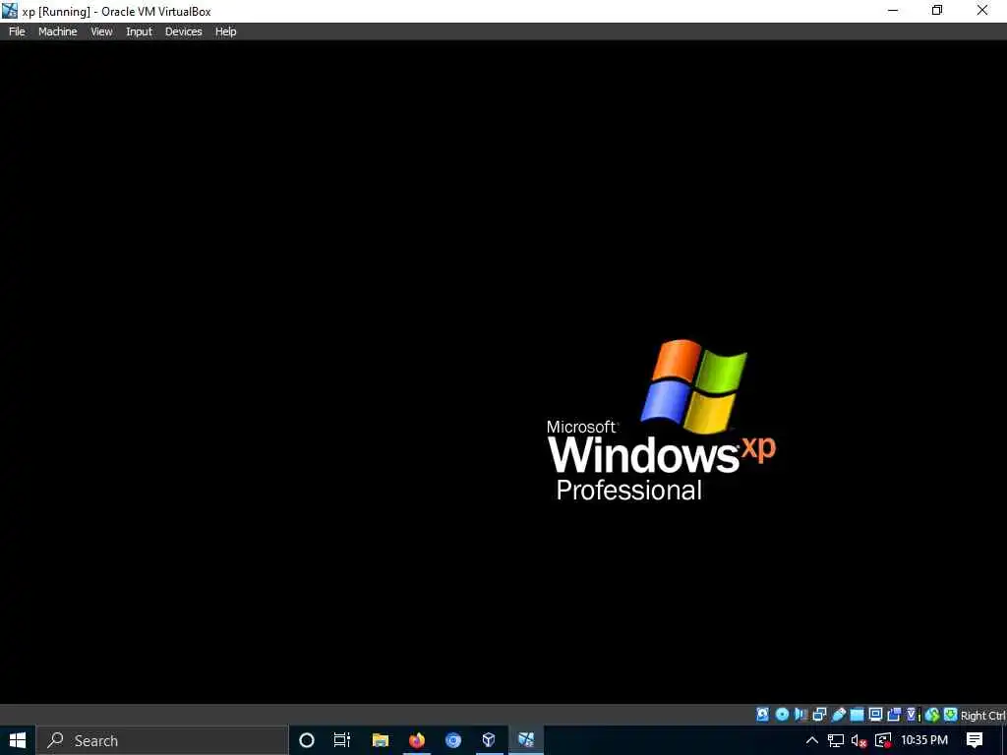Click the USB devices indicator

point(839,715)
